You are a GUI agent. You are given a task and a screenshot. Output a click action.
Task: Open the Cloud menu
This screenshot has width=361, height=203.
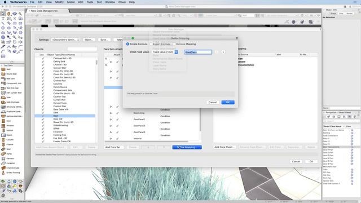122,2
